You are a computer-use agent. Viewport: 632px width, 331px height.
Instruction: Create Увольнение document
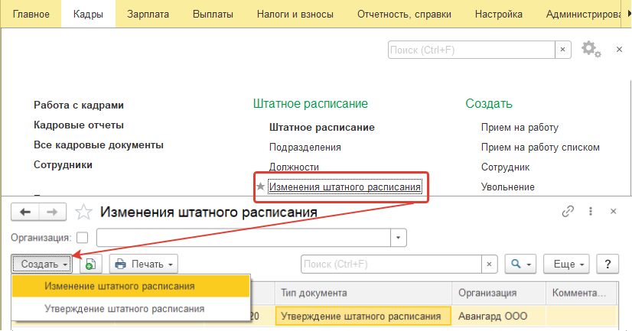click(x=508, y=187)
